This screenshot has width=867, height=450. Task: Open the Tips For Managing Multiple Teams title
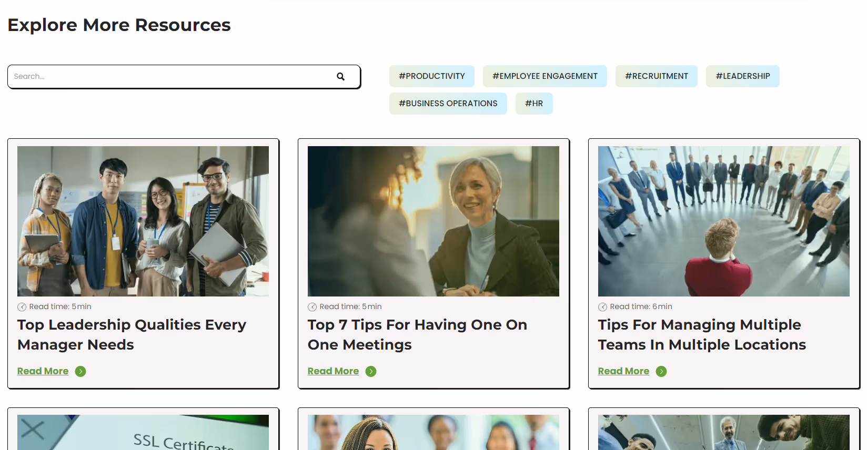(702, 335)
